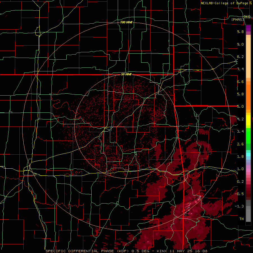Image resolution: width=253 pixels, height=253 pixels.
Task: Click the TH threshold label on the scale
Action: (x=241, y=219)
